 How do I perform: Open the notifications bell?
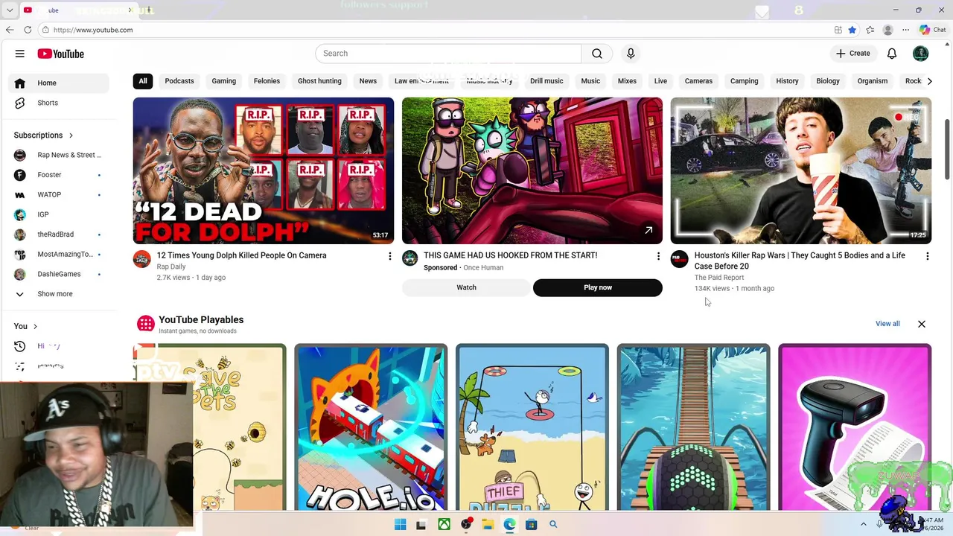[x=892, y=54]
